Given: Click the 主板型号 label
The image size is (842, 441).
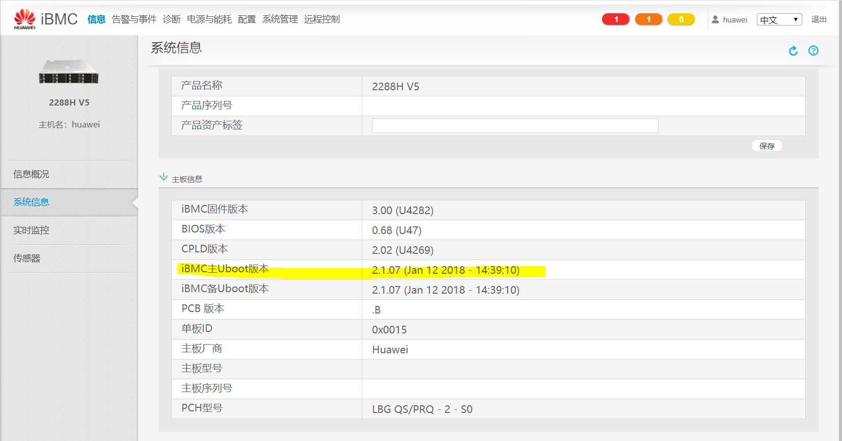Looking at the screenshot, I should click(x=202, y=368).
